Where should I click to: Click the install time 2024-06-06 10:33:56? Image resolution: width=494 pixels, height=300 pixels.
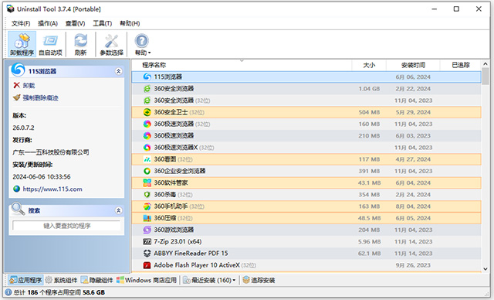pyautogui.click(x=41, y=176)
